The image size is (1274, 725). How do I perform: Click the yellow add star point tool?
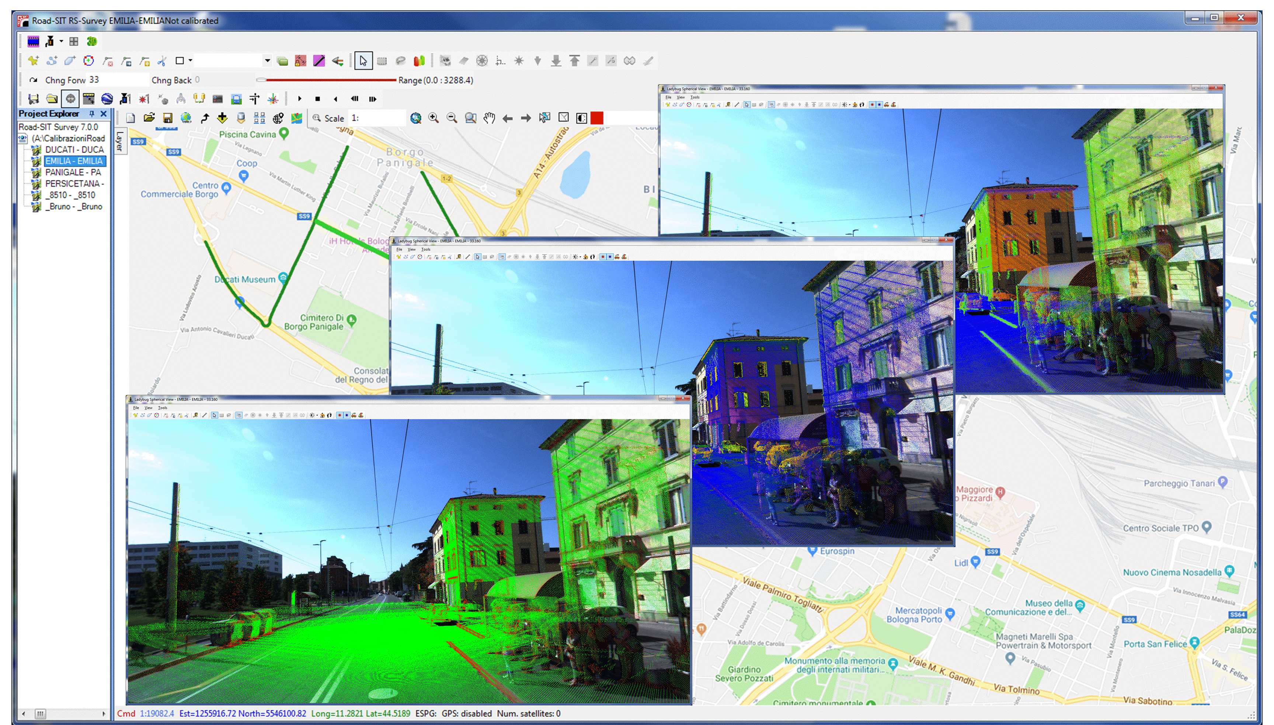[33, 61]
